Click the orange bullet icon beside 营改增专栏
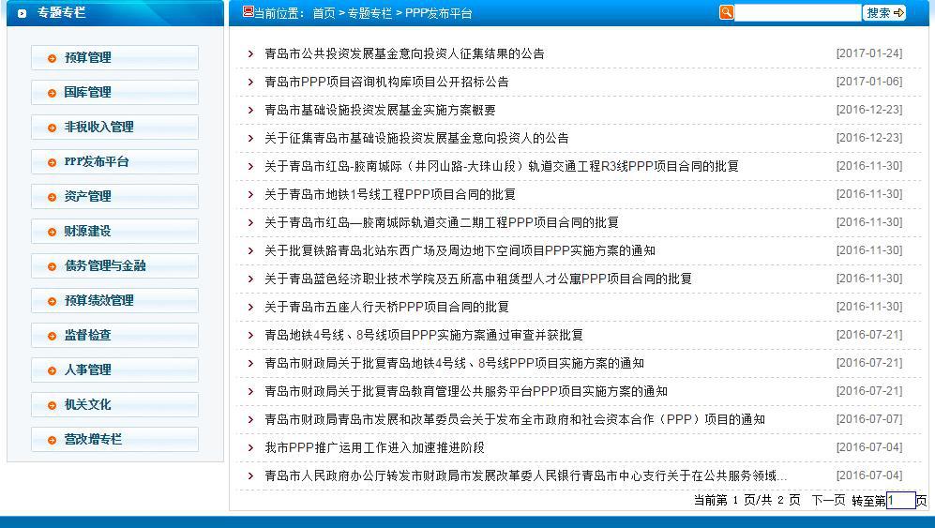The width and height of the screenshot is (935, 528). [52, 440]
